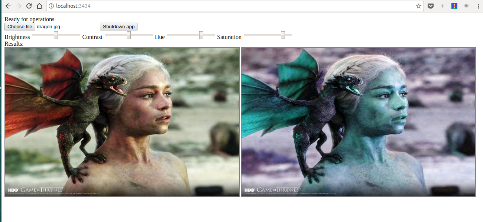Click the Contrast slider handle

tap(129, 35)
